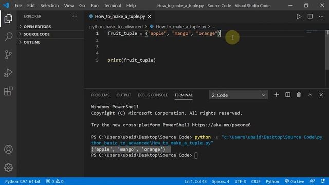This screenshot has width=329, height=185.
Task: Maximize the panel size with chevron up
Action: pyautogui.click(x=310, y=95)
